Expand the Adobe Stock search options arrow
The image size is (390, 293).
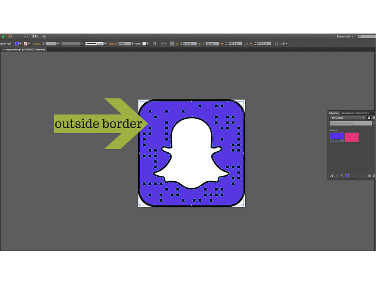pos(374,123)
